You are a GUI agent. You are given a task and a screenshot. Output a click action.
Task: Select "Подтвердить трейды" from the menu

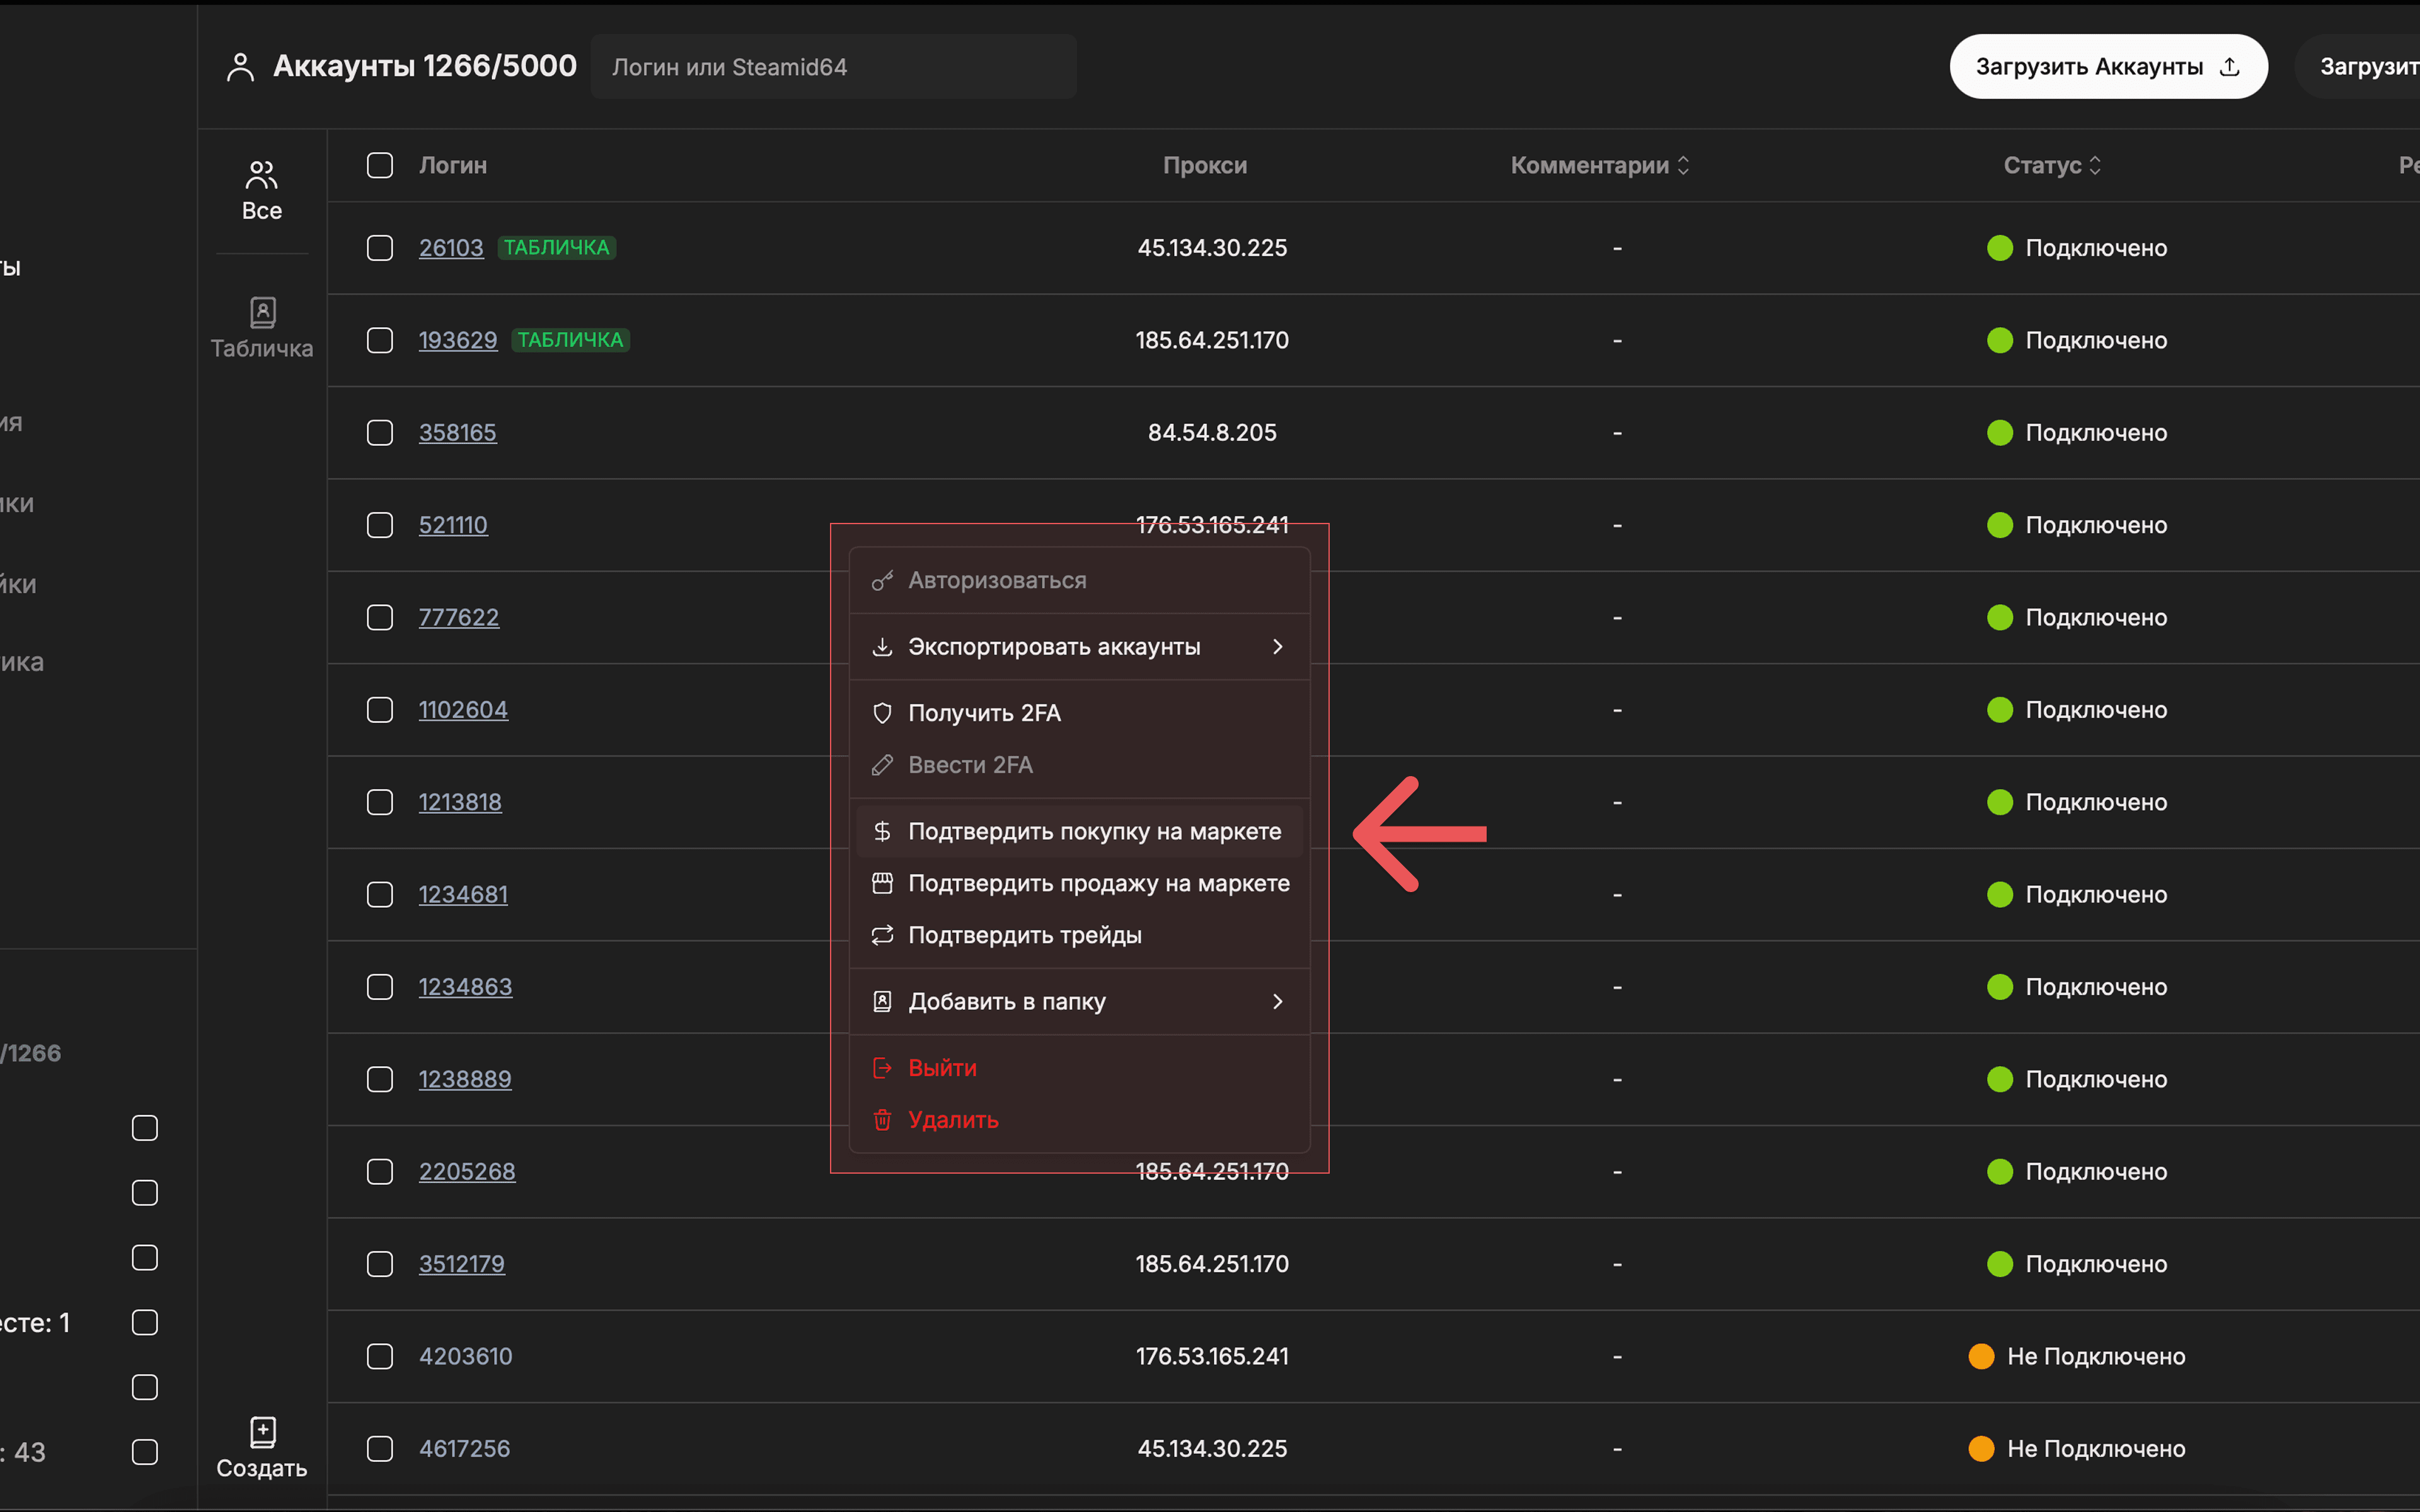pos(1025,935)
